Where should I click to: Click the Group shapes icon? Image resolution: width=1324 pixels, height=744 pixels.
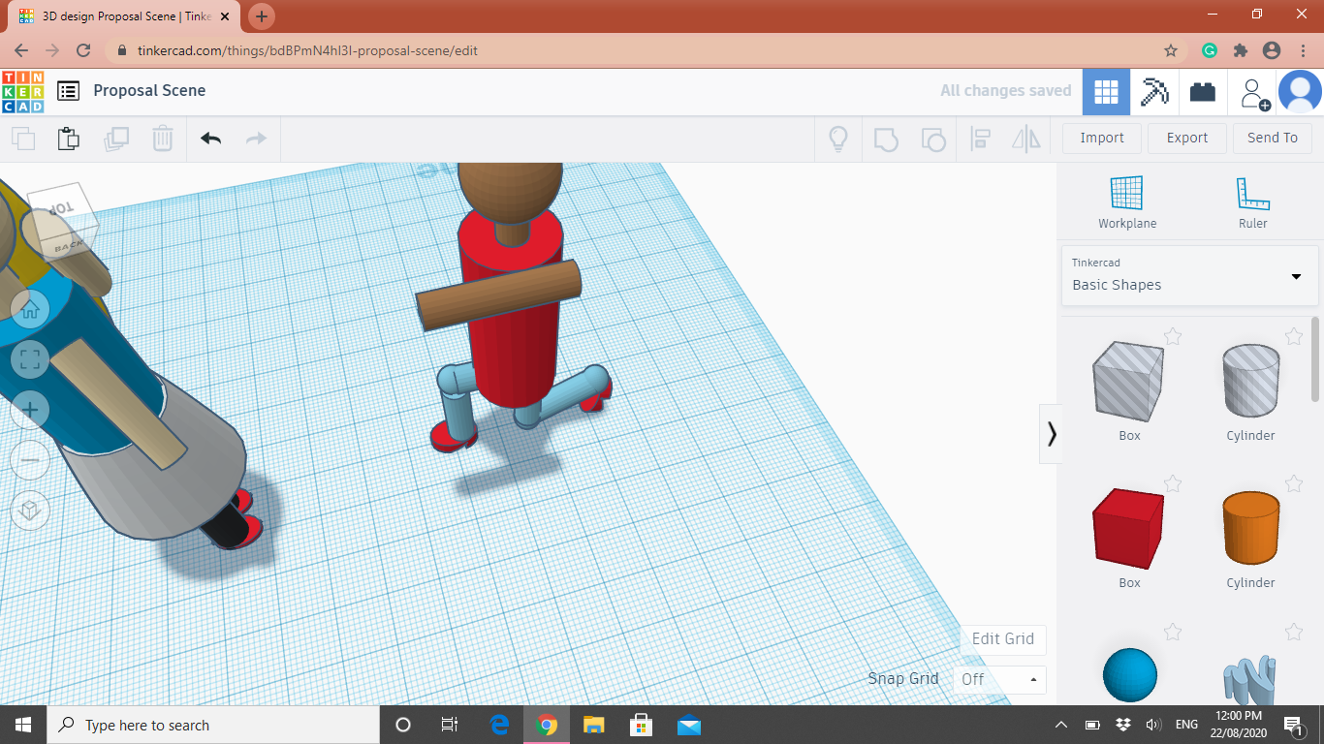tap(886, 139)
